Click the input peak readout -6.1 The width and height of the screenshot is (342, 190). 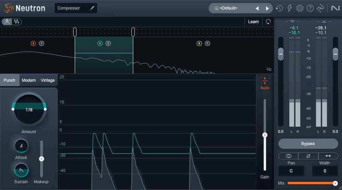click(294, 28)
